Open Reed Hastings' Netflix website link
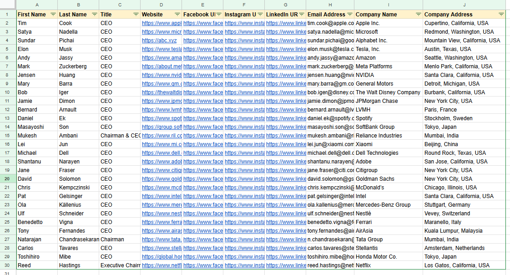 tap(162, 265)
